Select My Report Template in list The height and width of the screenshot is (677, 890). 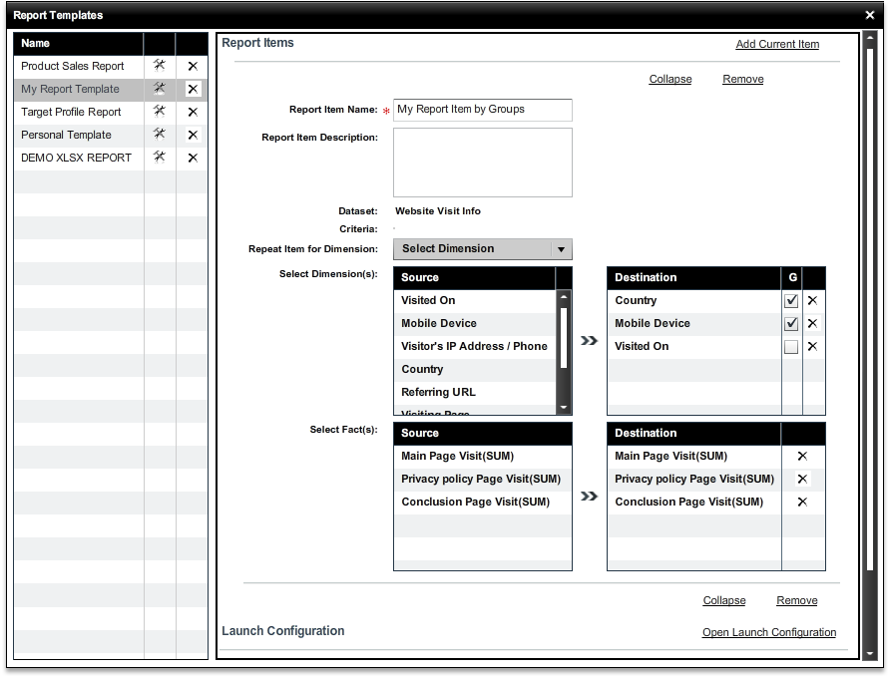[x=70, y=89]
